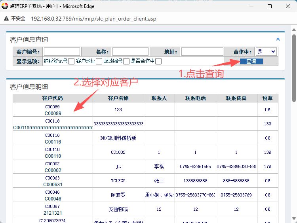Viewport: 297px width, 223px height.
Task: Click the 不安全 security warning icon
Action: coord(6,19)
